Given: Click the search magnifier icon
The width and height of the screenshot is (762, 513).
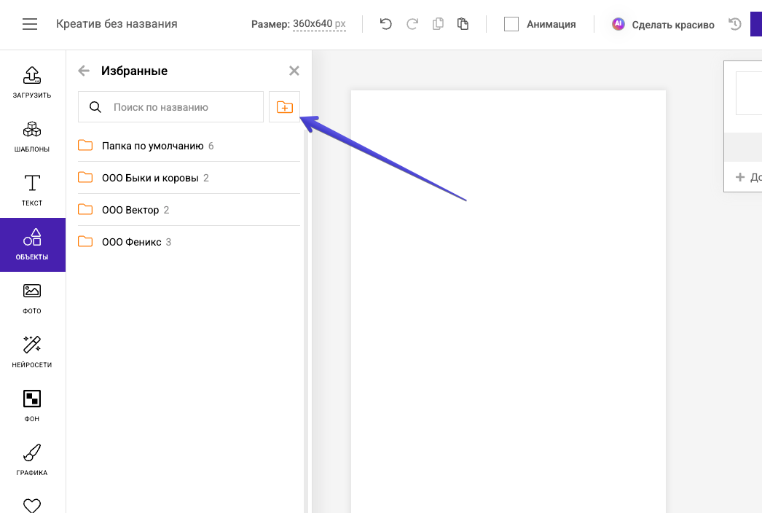Looking at the screenshot, I should [95, 107].
